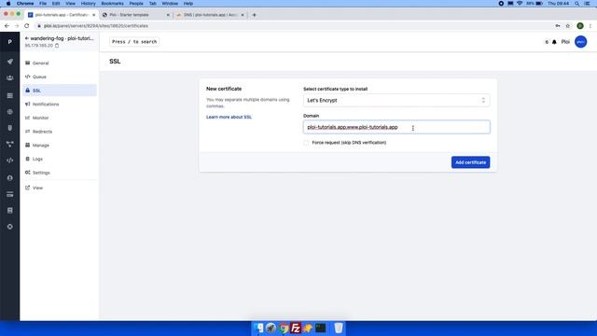Open the globe icon in dark sidebar
597x336 pixels.
(x=10, y=112)
